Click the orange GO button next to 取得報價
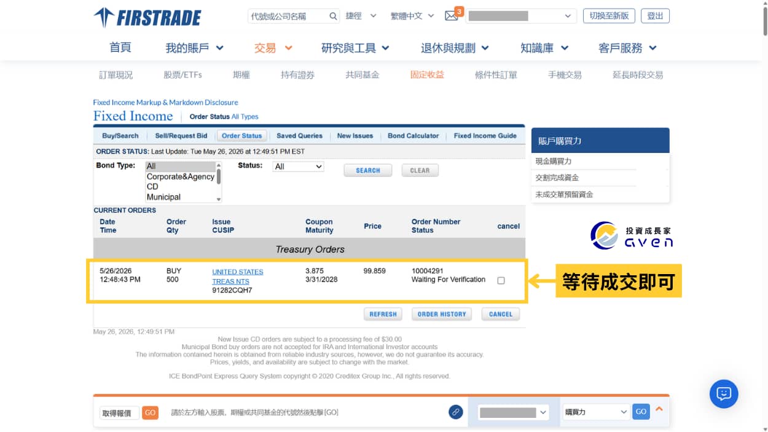This screenshot has height=432, width=768. (150, 412)
